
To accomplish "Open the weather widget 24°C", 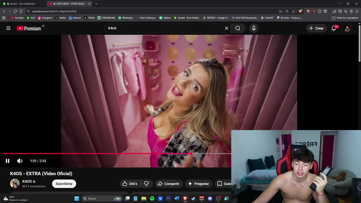I will click(16, 198).
